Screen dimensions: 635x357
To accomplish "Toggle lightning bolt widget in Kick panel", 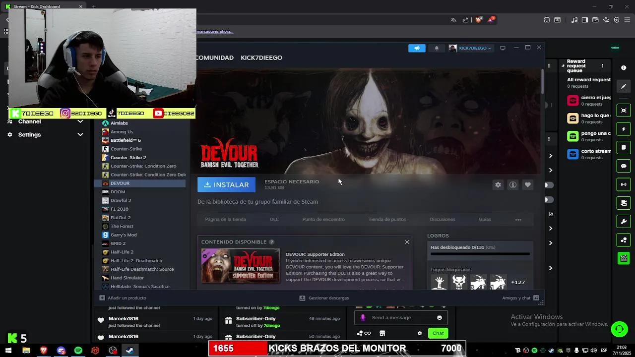I will pos(624,129).
